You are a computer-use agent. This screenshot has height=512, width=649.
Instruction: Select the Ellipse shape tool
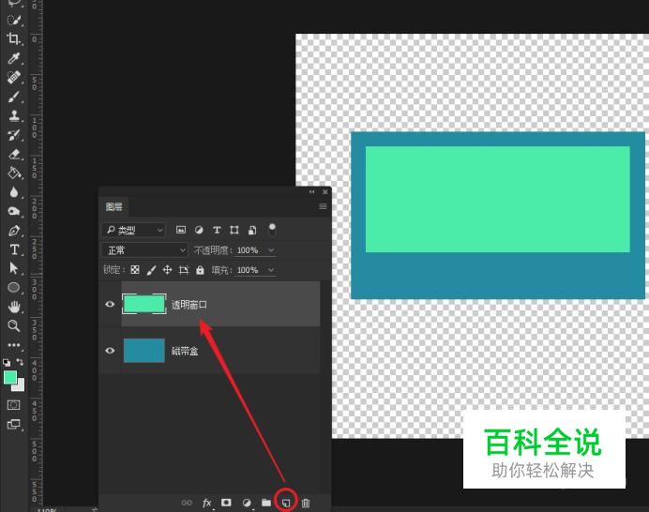[14, 287]
